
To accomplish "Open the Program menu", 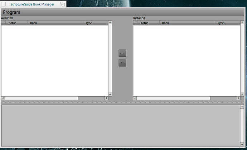I will point(11,12).
